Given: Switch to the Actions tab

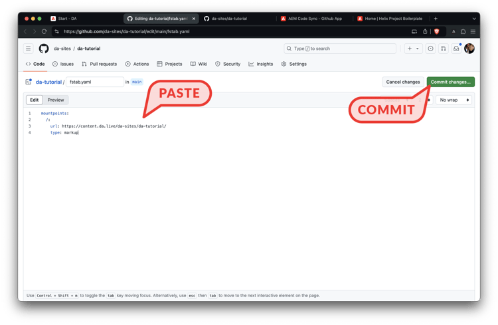Looking at the screenshot, I should (137, 64).
